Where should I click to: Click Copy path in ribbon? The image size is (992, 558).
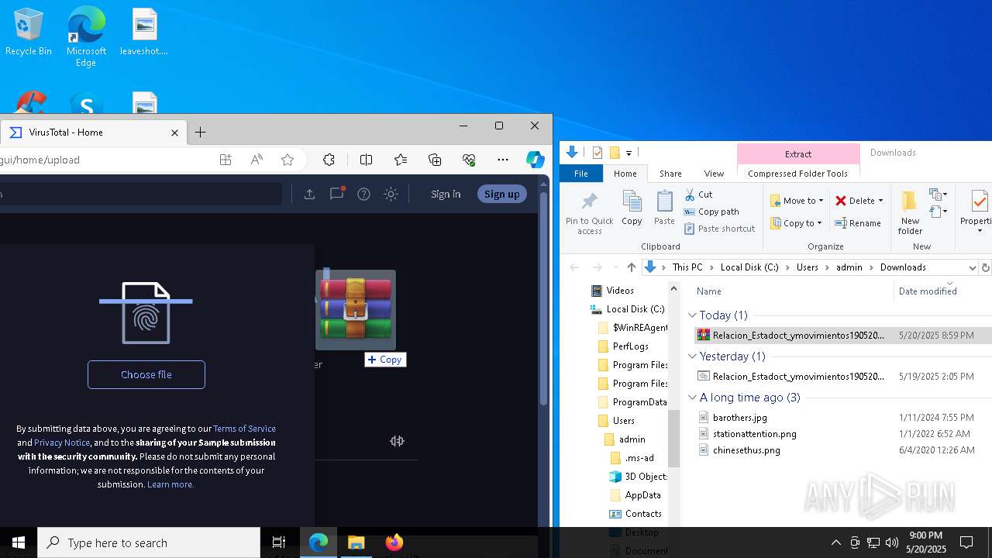click(711, 212)
